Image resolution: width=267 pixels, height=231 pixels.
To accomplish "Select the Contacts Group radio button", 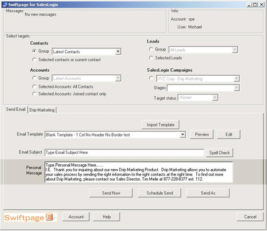I will (x=34, y=51).
